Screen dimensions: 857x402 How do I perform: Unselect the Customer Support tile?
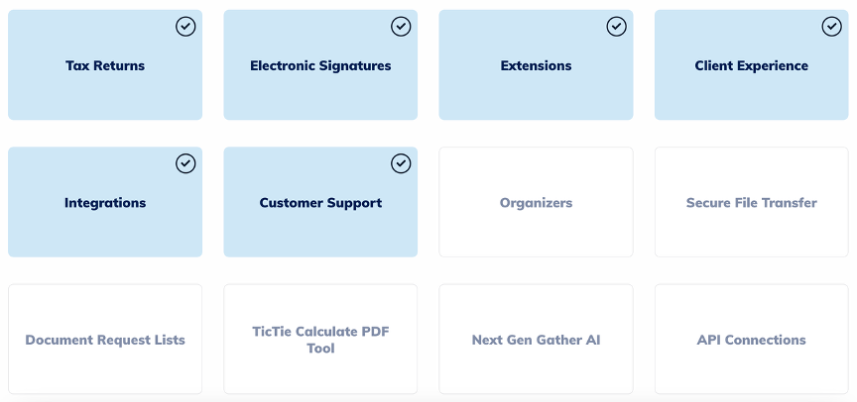tap(320, 202)
